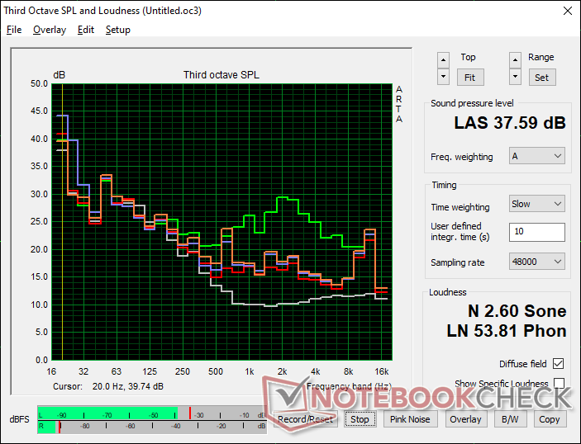Screen dimensions: 581x444
Task: Click the left channel dBFS level meter
Action: coord(152,413)
